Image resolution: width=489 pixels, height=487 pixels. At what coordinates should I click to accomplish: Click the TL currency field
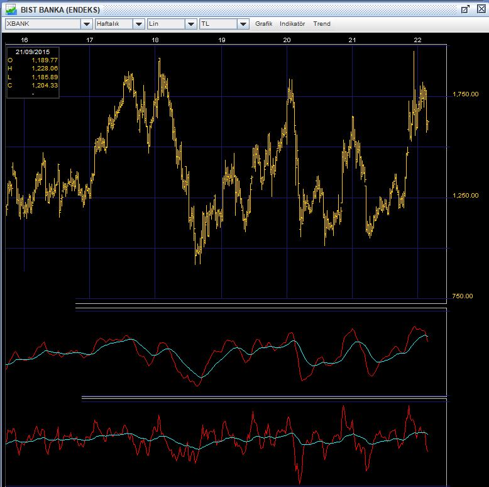tap(218, 24)
